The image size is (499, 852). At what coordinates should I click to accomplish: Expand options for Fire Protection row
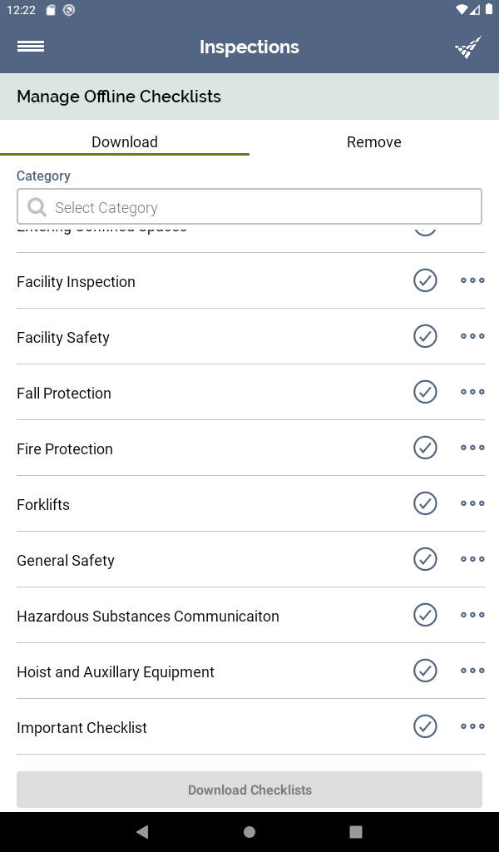(472, 448)
